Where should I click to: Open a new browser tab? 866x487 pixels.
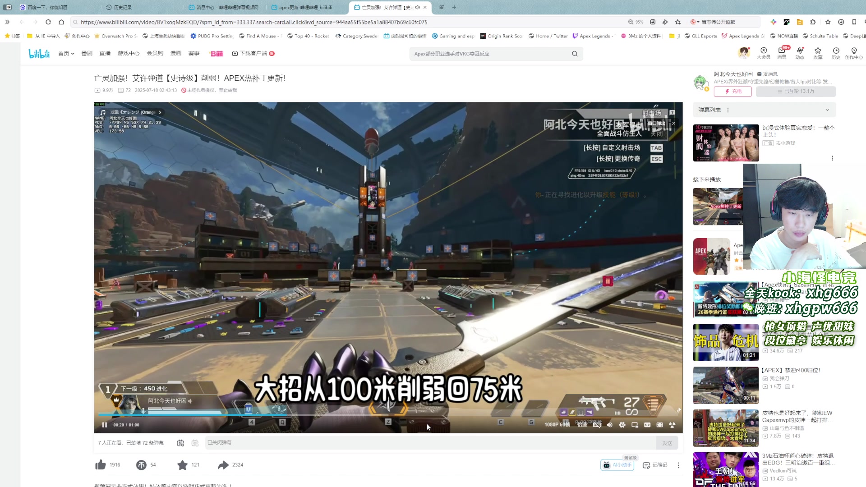(454, 7)
